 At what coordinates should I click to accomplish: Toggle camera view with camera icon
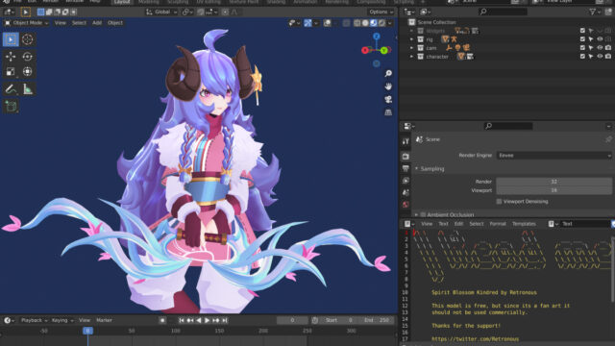click(x=388, y=99)
